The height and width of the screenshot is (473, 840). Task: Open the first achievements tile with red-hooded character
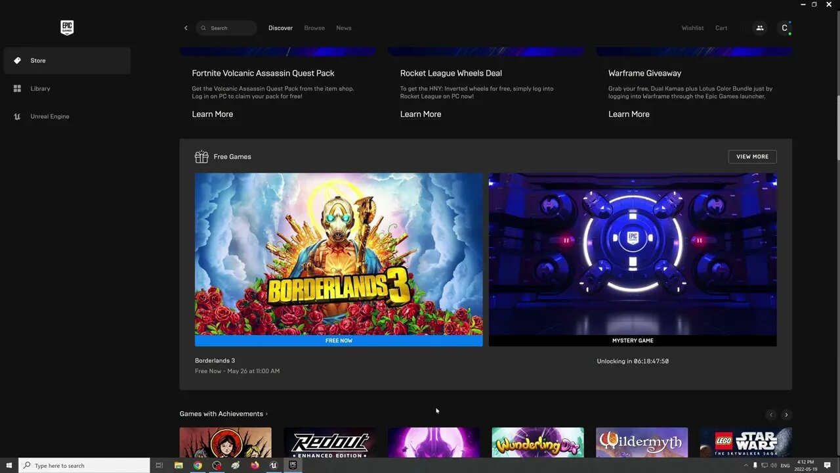(225, 443)
